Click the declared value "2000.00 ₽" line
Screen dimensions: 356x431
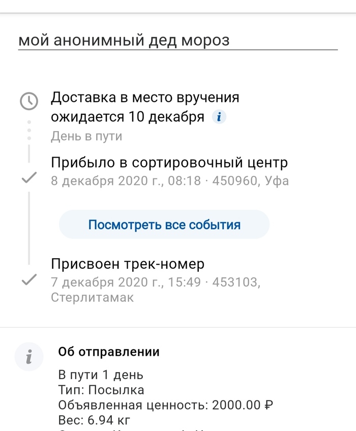(166, 406)
